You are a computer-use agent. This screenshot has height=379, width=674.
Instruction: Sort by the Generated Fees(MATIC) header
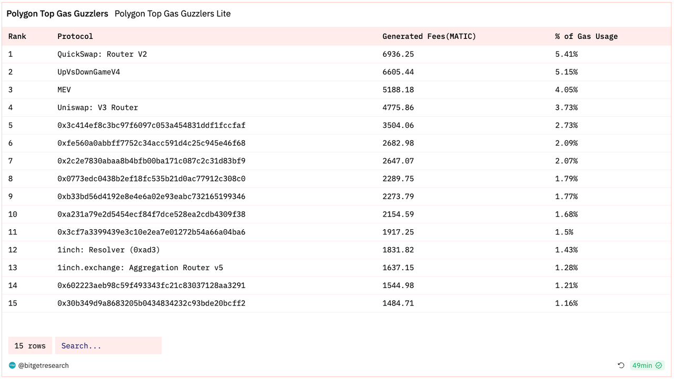click(429, 36)
